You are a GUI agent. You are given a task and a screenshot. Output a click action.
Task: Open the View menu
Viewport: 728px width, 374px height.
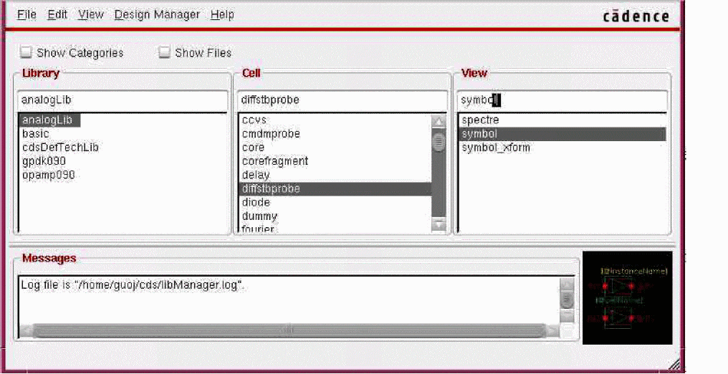pos(90,15)
